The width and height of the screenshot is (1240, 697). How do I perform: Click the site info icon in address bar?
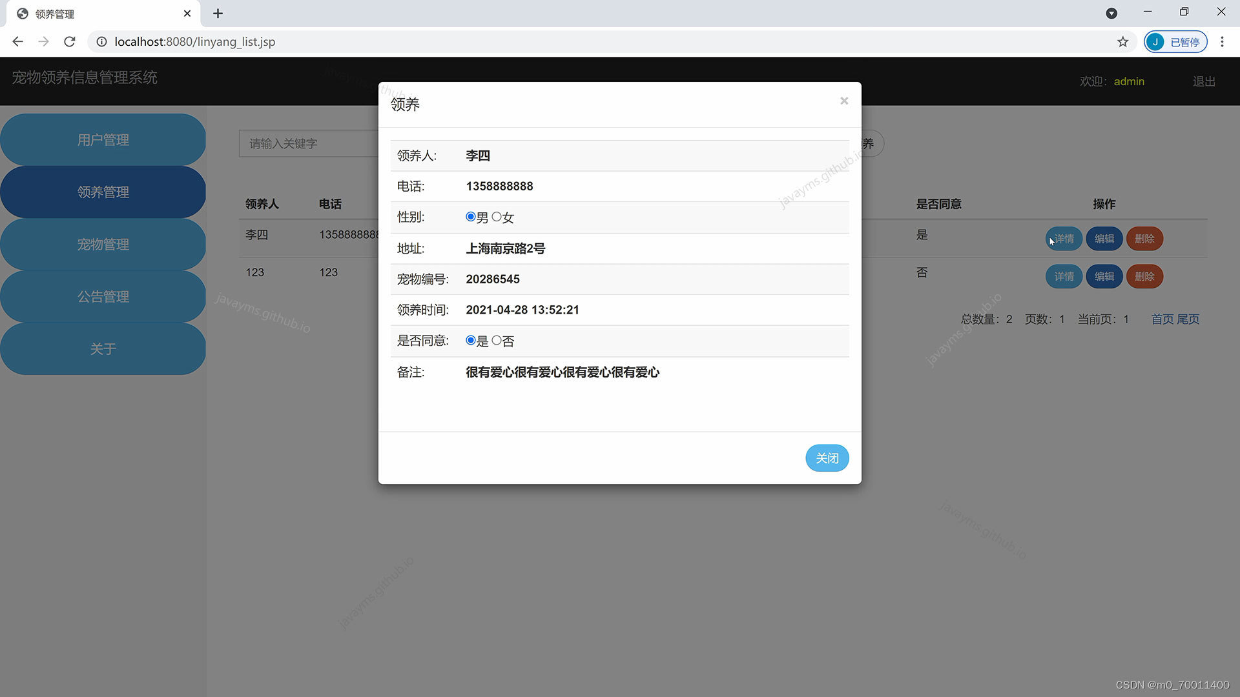coord(101,41)
